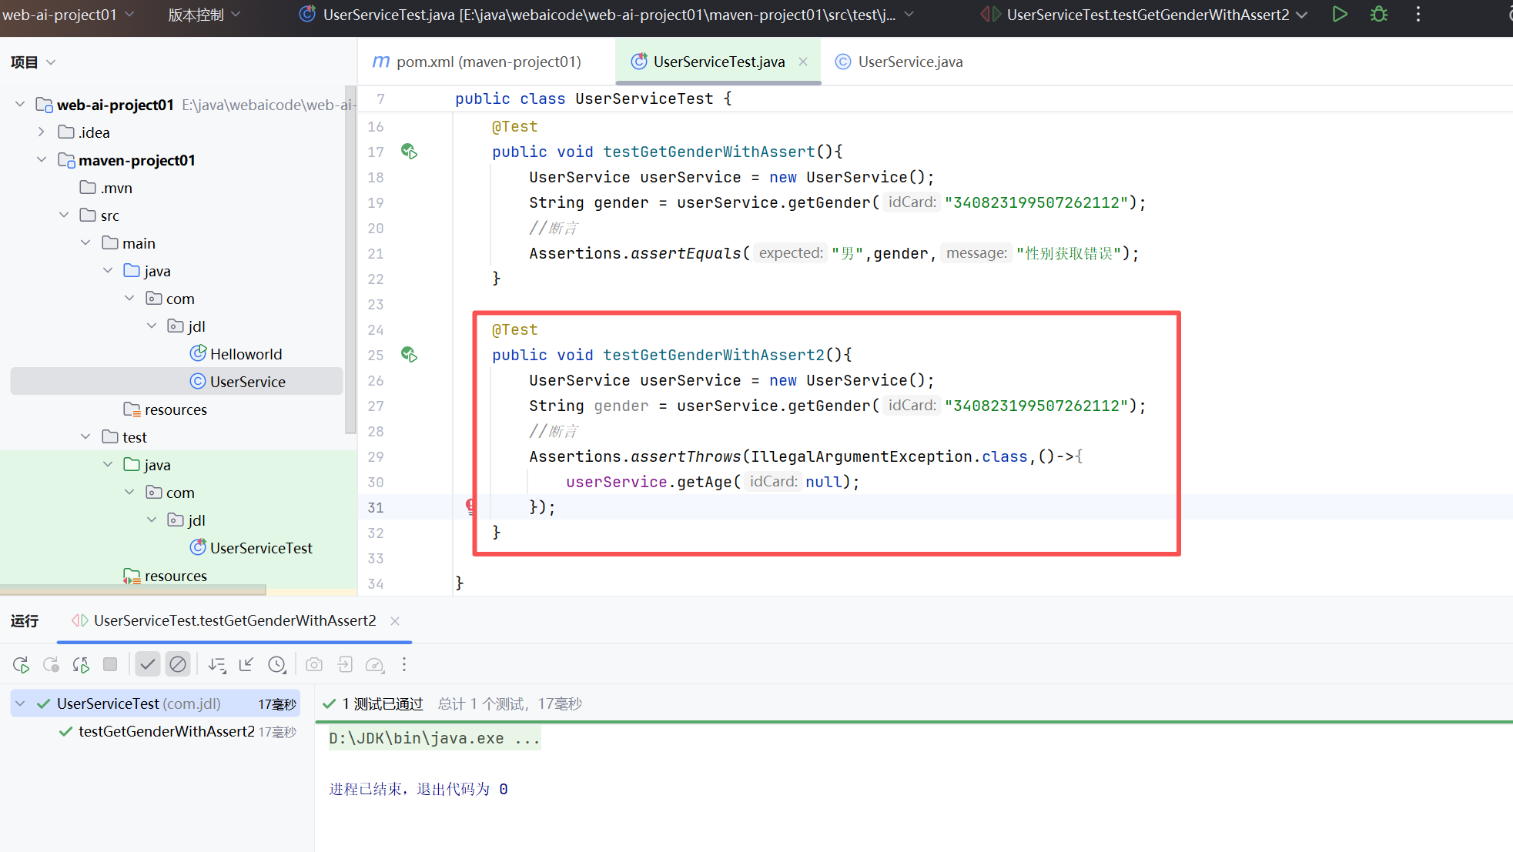Collapse the maven-project01 module folder
The height and width of the screenshot is (852, 1513).
42,160
